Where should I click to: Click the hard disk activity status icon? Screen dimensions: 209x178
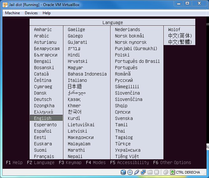coord(123,172)
